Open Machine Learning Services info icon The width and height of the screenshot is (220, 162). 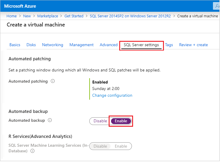[x=32, y=151]
